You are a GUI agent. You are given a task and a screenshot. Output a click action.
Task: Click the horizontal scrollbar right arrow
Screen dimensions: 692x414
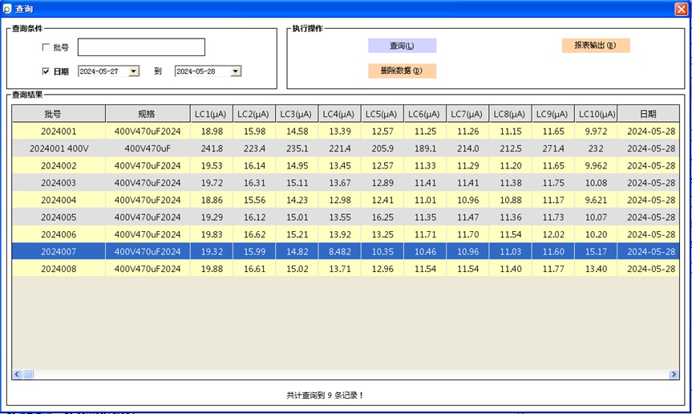point(674,374)
